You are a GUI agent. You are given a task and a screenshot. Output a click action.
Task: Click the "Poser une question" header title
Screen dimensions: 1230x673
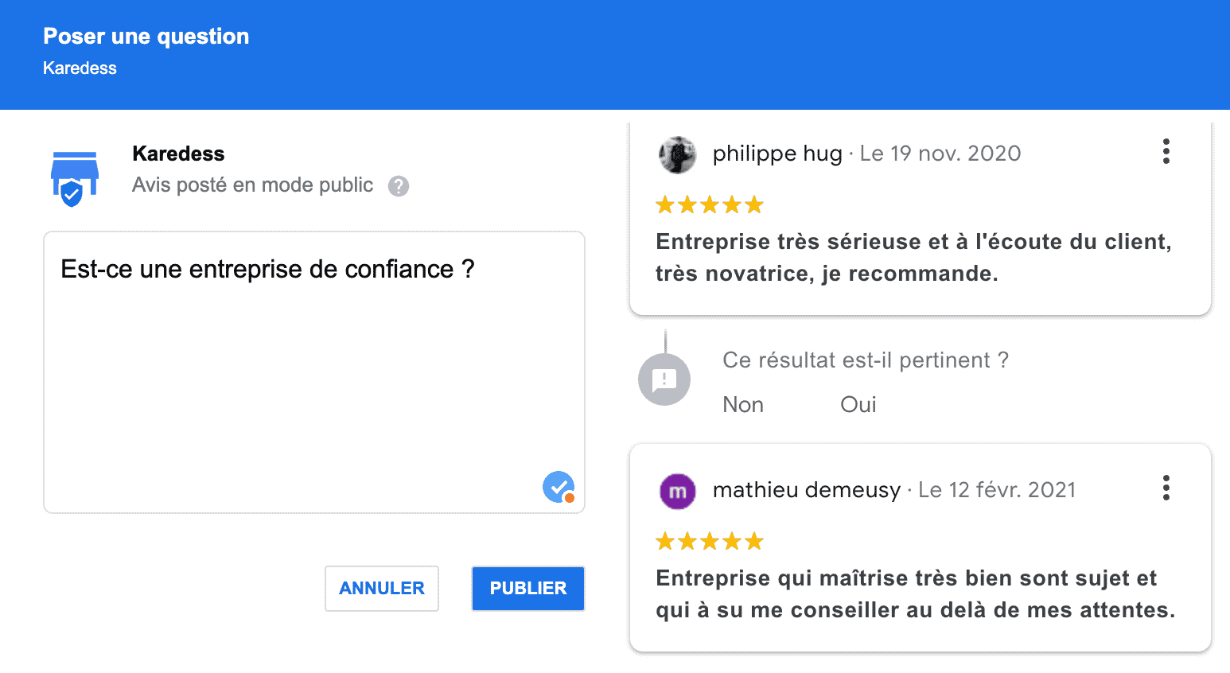point(146,36)
